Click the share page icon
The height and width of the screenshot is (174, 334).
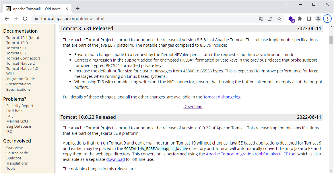270,19
